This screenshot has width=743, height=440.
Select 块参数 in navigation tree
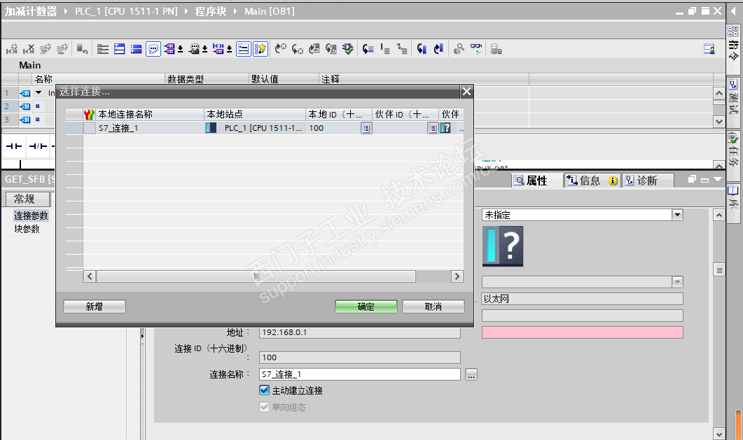(27, 229)
